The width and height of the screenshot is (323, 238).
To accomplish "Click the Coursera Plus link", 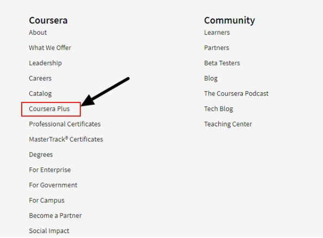I will tap(49, 109).
